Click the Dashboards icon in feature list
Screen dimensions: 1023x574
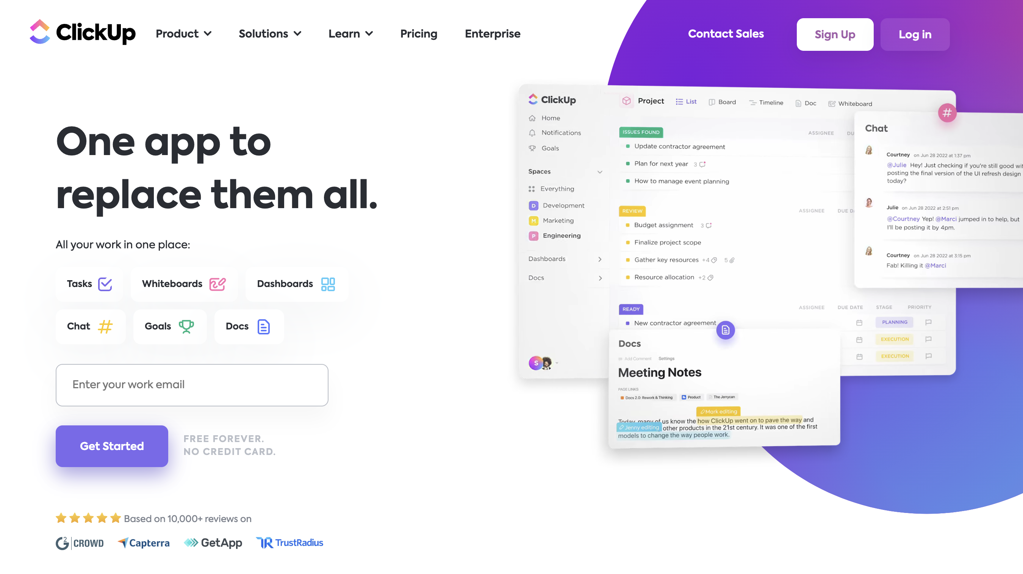click(x=327, y=284)
